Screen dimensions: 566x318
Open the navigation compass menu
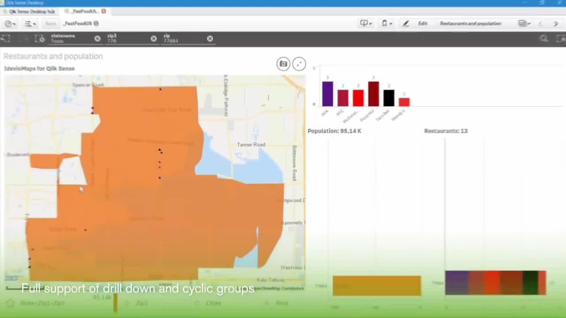pyautogui.click(x=9, y=24)
